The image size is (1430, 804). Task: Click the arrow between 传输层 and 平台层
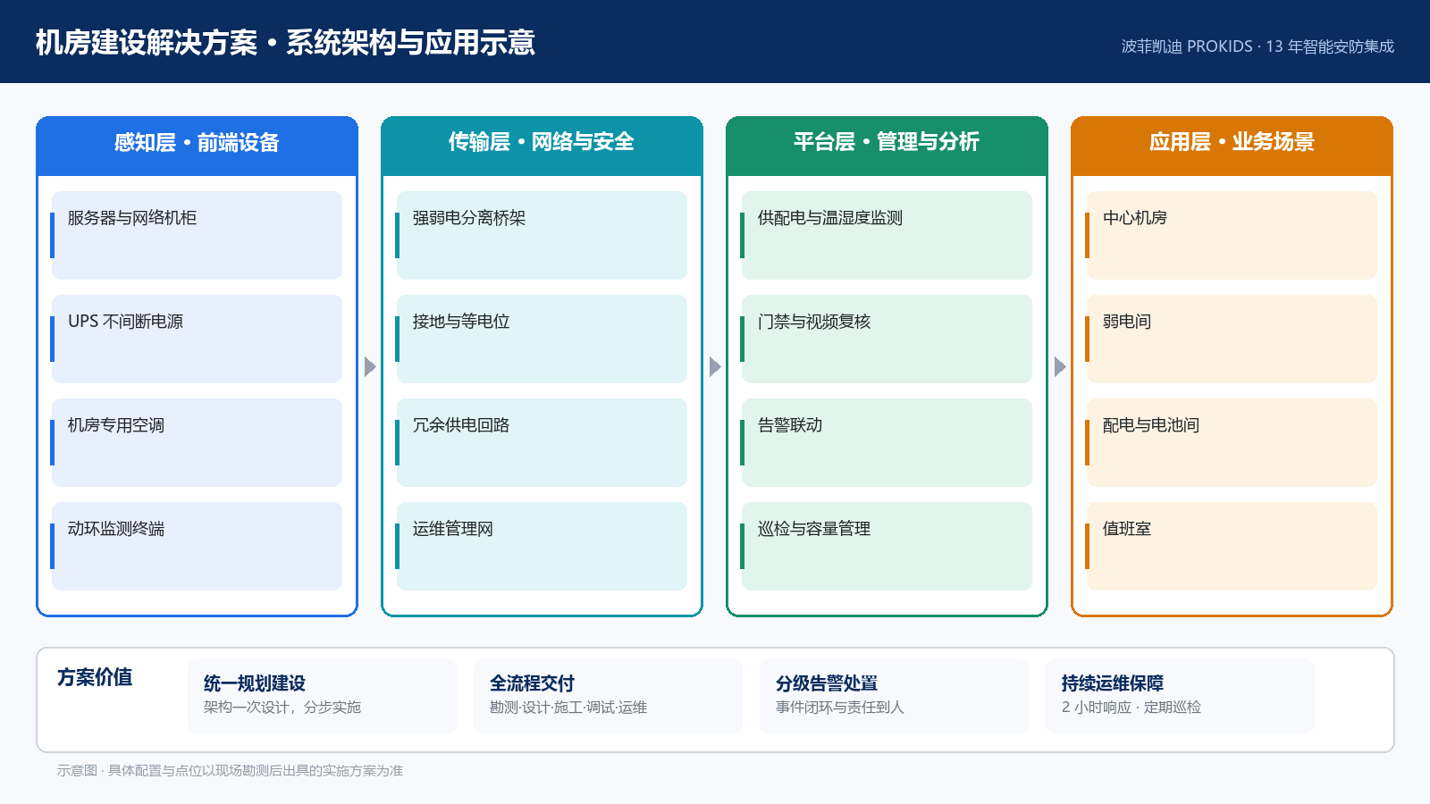tap(715, 366)
